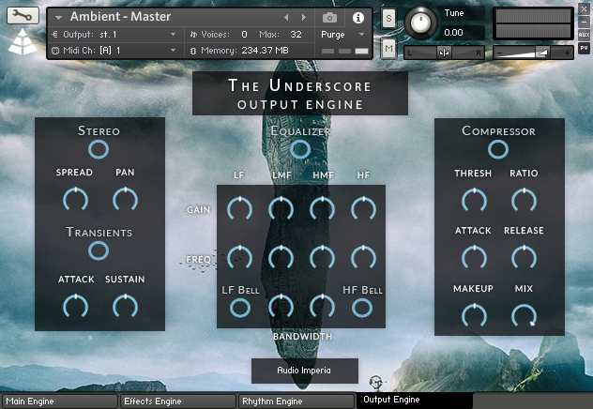Click the instrument name Ambient - Master
Viewport: 593px width, 409px height.
[x=120, y=17]
